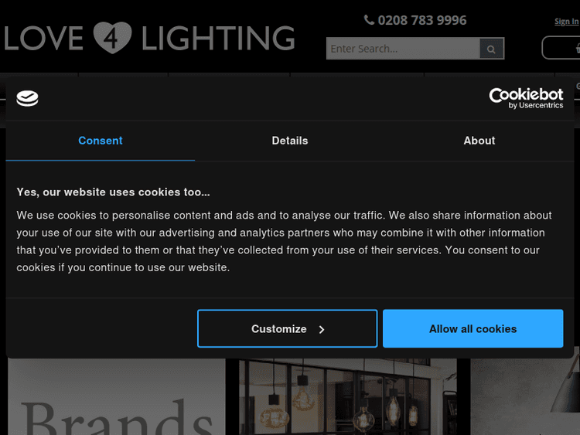The width and height of the screenshot is (580, 435).
Task: Call link 0208 783 9996
Action: (422, 20)
